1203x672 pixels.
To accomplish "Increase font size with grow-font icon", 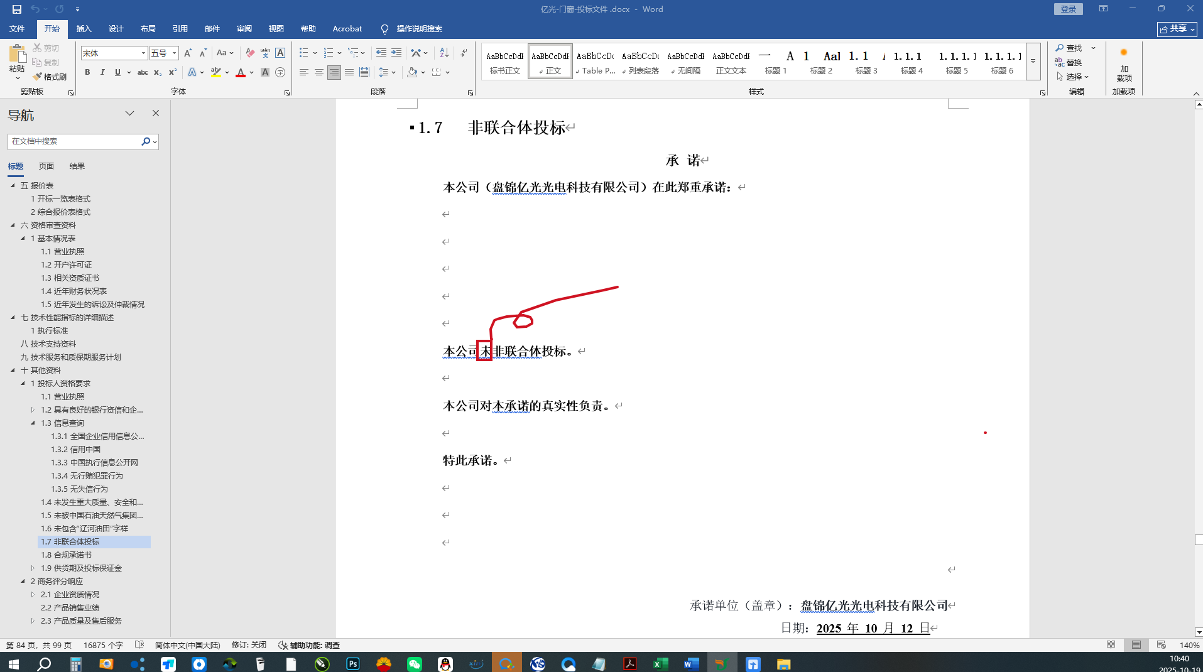I will point(188,53).
